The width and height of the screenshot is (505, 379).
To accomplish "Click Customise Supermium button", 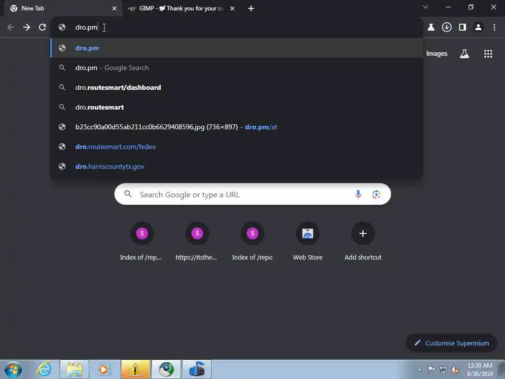I will click(451, 343).
